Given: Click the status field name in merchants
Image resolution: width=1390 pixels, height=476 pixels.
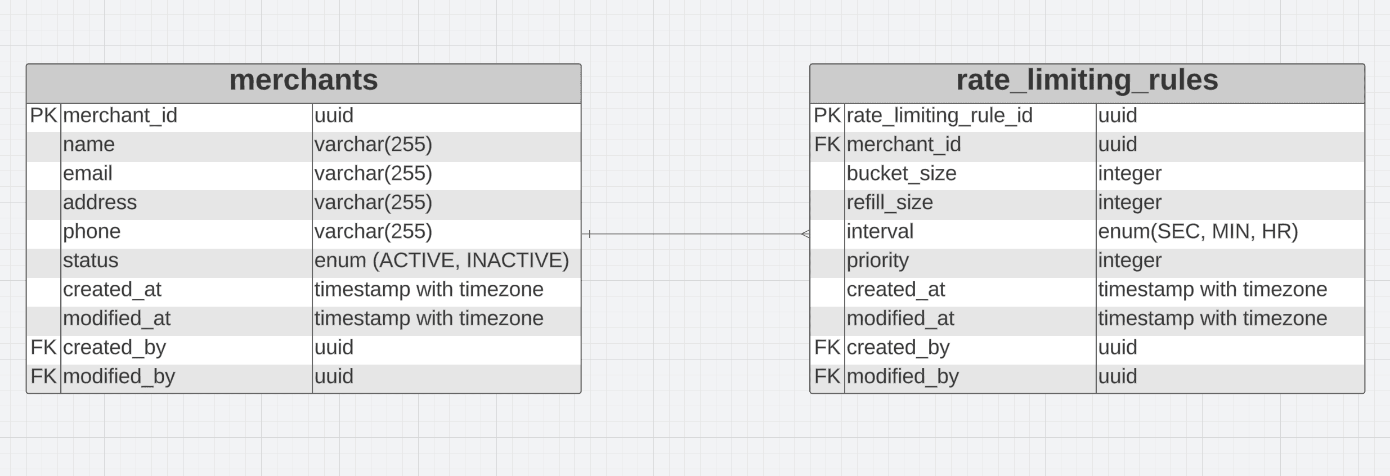Looking at the screenshot, I should click(91, 261).
